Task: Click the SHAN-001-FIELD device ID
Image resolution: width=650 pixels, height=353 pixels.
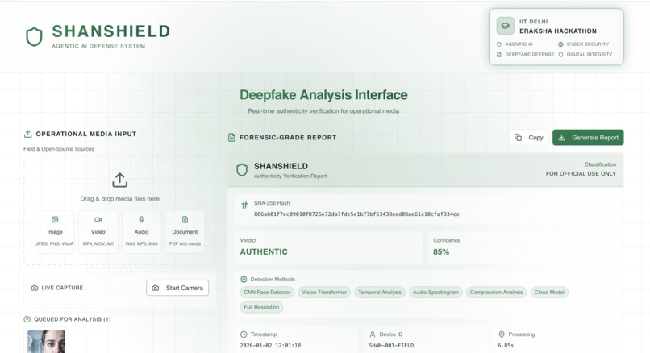Action: (391, 345)
